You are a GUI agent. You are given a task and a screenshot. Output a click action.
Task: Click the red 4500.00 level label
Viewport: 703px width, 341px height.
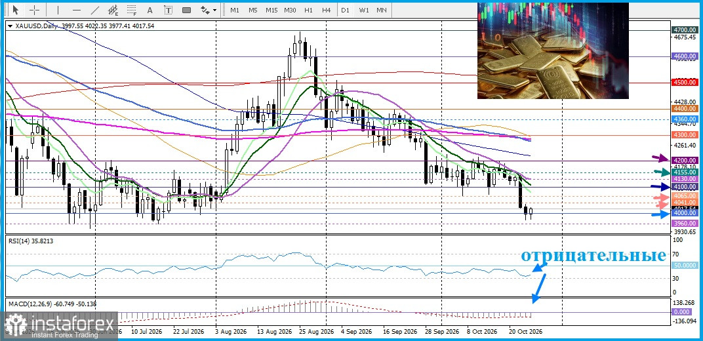(685, 82)
